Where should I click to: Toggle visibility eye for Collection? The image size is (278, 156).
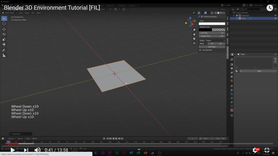275,16
